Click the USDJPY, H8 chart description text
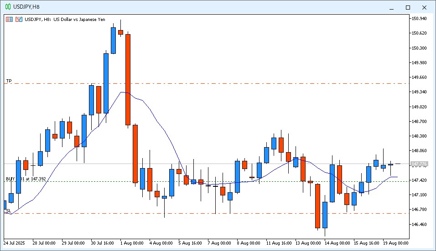436x251 pixels. click(x=65, y=20)
